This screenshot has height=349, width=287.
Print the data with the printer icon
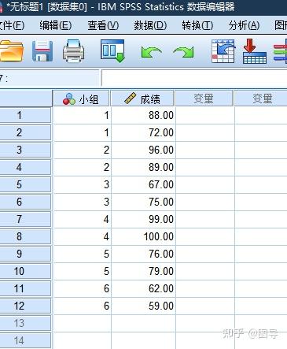[74, 51]
